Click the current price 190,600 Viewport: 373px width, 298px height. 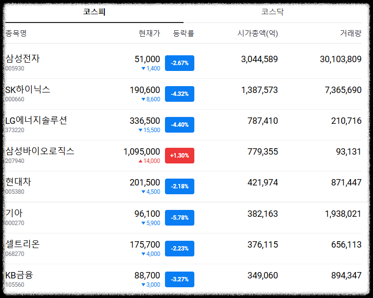coord(145,90)
